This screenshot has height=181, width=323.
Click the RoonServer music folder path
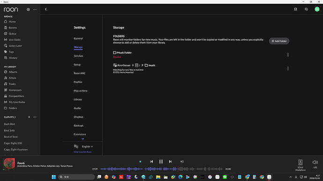point(134,65)
